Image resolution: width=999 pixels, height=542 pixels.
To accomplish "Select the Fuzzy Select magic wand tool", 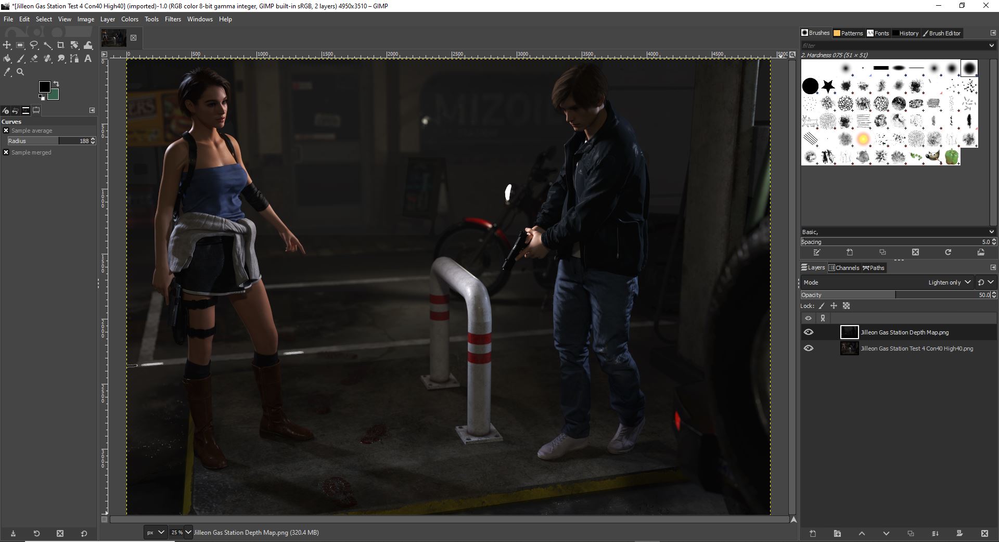I will click(47, 45).
